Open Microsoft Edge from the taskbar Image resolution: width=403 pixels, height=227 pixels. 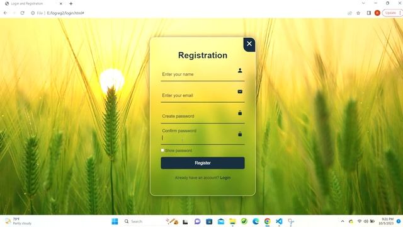click(x=256, y=221)
